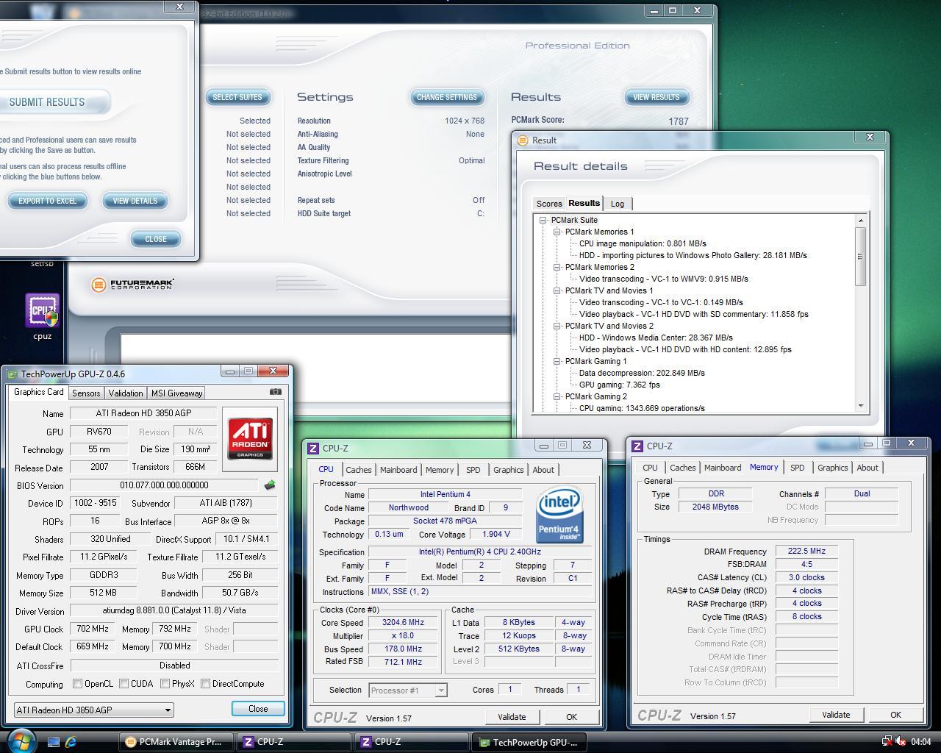
Task: Open the Windows Start orb
Action: pos(21,741)
